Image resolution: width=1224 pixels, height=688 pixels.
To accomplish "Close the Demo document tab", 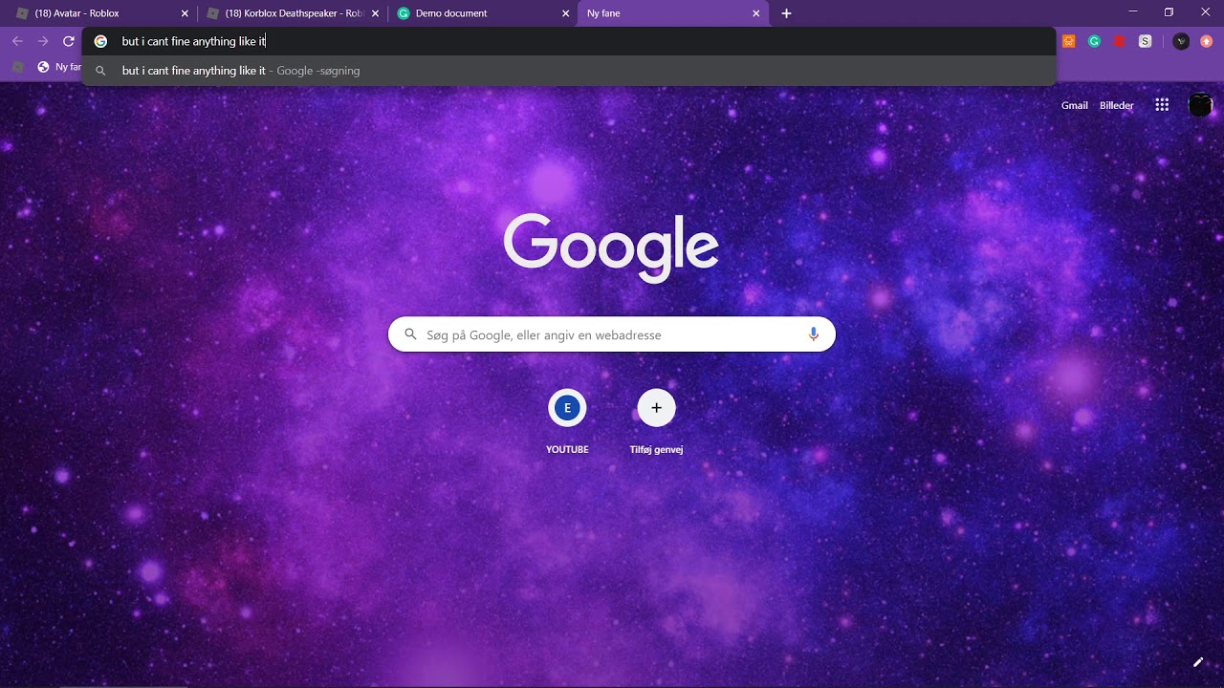I will tap(565, 13).
